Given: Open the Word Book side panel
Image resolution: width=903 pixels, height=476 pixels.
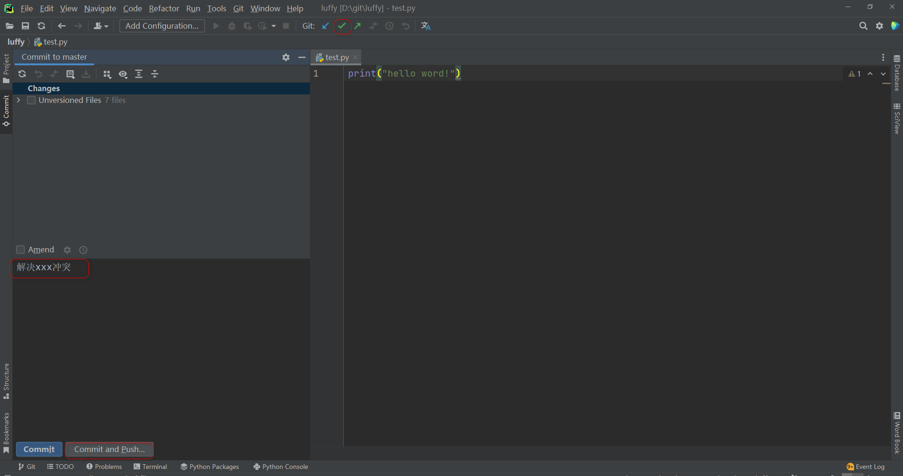Looking at the screenshot, I should 897,433.
